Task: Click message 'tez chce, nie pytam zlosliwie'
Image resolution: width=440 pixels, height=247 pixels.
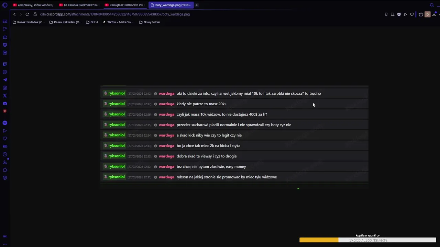Action: (x=211, y=167)
